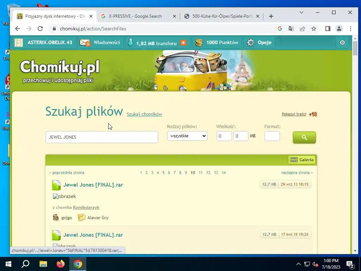Screen dimensions: 361x271
Task: Open Jewel Jones [FINAL].rar dated 17 kwi 19
Action: [x=93, y=235]
